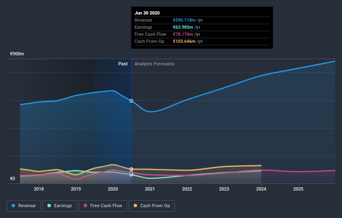
Task: Click the Revenue label in the tooltip
Action: [143, 20]
